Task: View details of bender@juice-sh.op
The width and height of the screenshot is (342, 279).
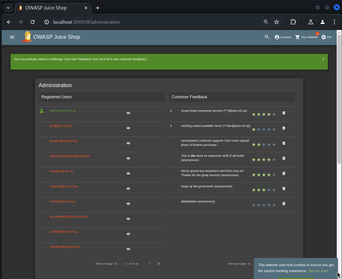Action: click(128, 143)
